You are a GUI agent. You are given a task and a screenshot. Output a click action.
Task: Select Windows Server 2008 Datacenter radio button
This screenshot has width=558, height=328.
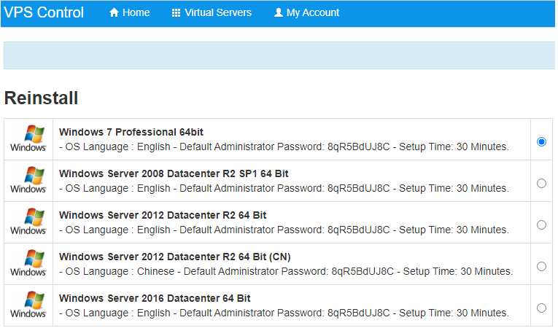[541, 183]
